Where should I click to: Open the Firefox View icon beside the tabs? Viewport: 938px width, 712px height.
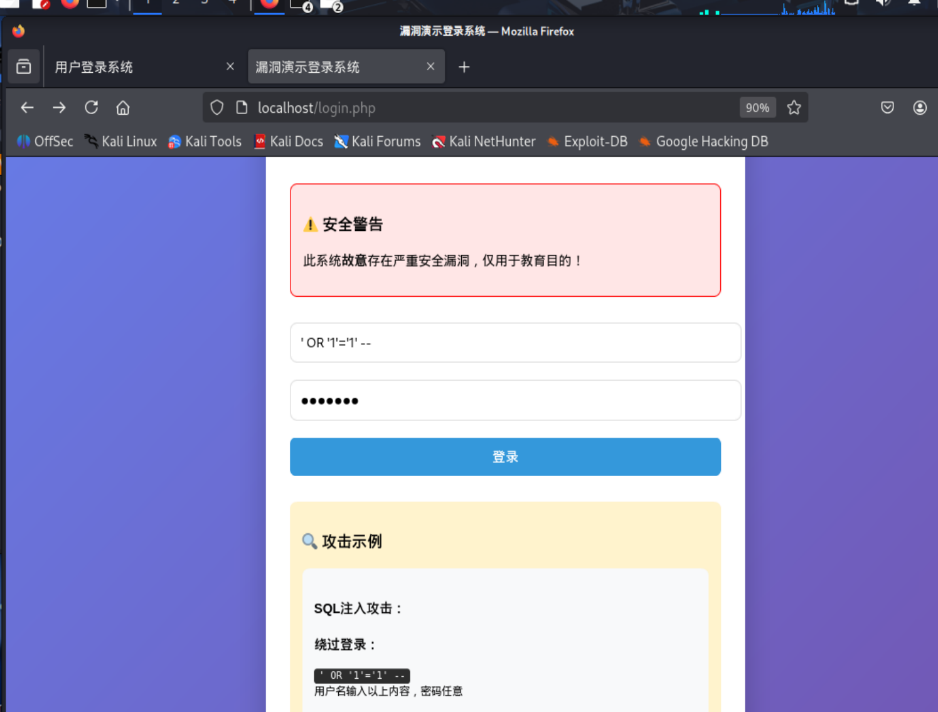pos(24,66)
